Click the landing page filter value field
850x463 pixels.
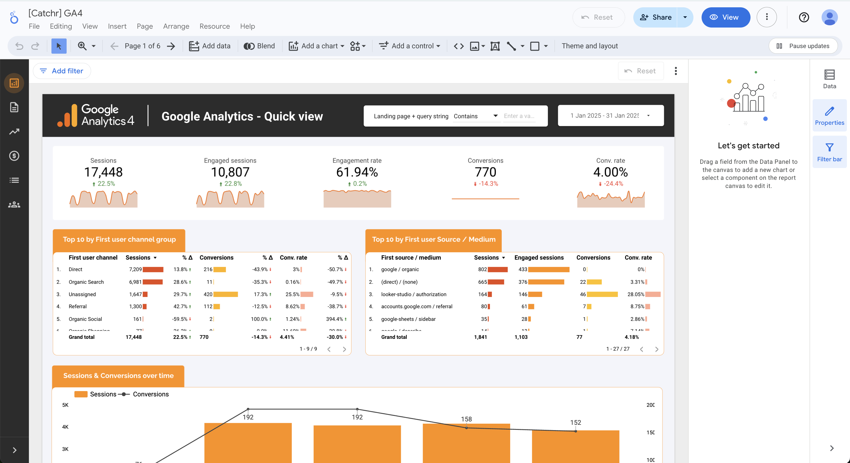519,116
